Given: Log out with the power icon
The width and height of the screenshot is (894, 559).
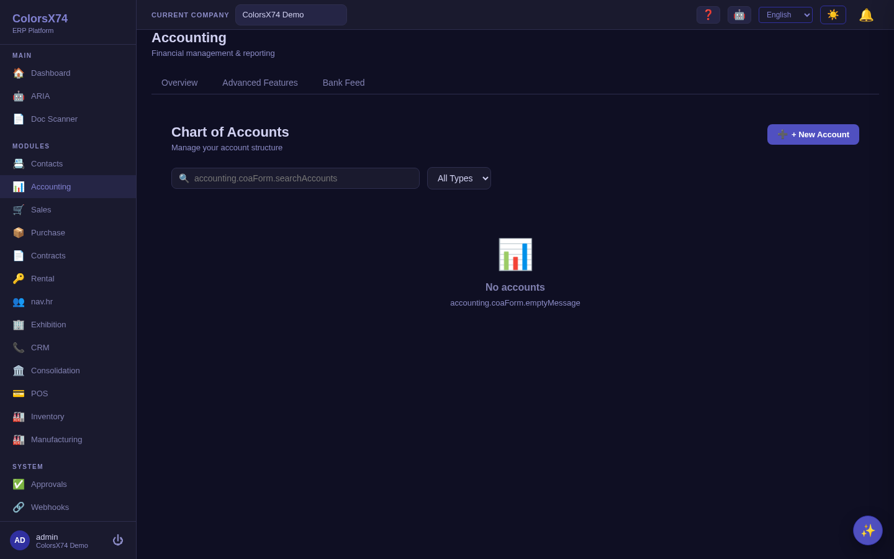Looking at the screenshot, I should (118, 540).
